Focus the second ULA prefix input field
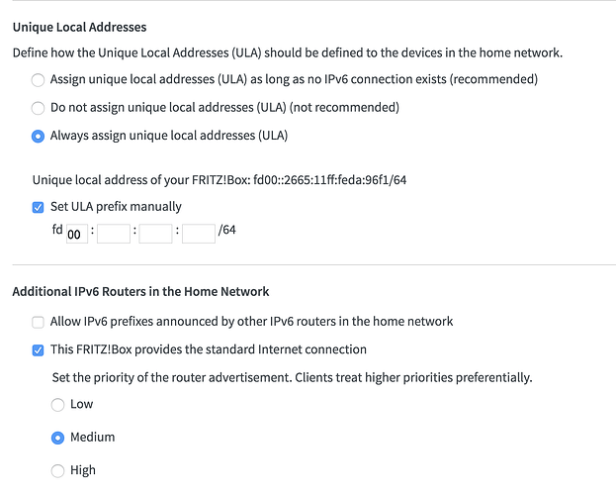616x495 pixels. click(x=114, y=234)
